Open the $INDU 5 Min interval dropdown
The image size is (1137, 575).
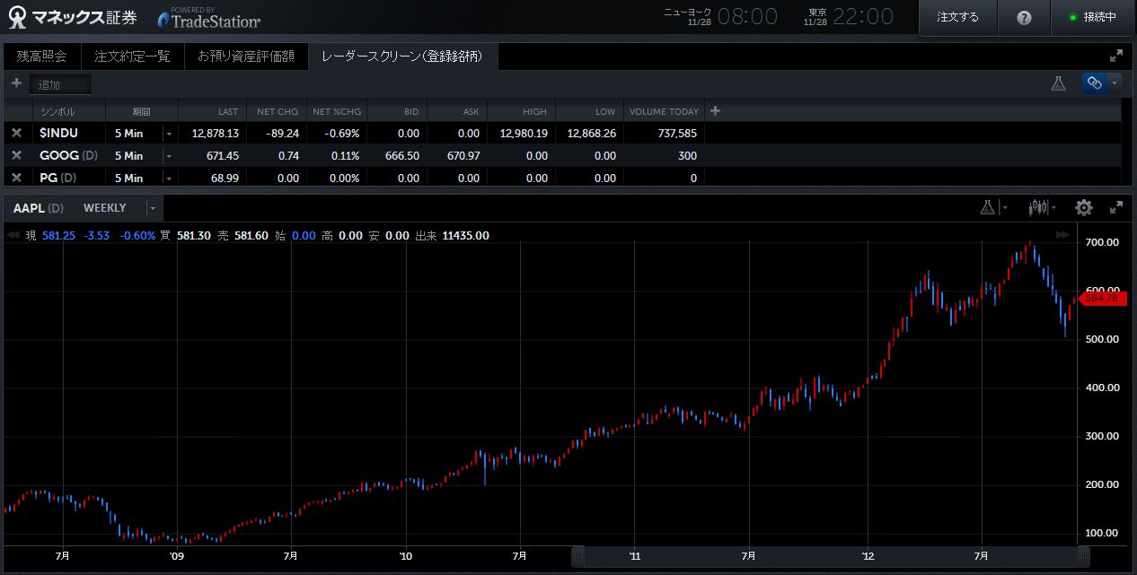(168, 133)
